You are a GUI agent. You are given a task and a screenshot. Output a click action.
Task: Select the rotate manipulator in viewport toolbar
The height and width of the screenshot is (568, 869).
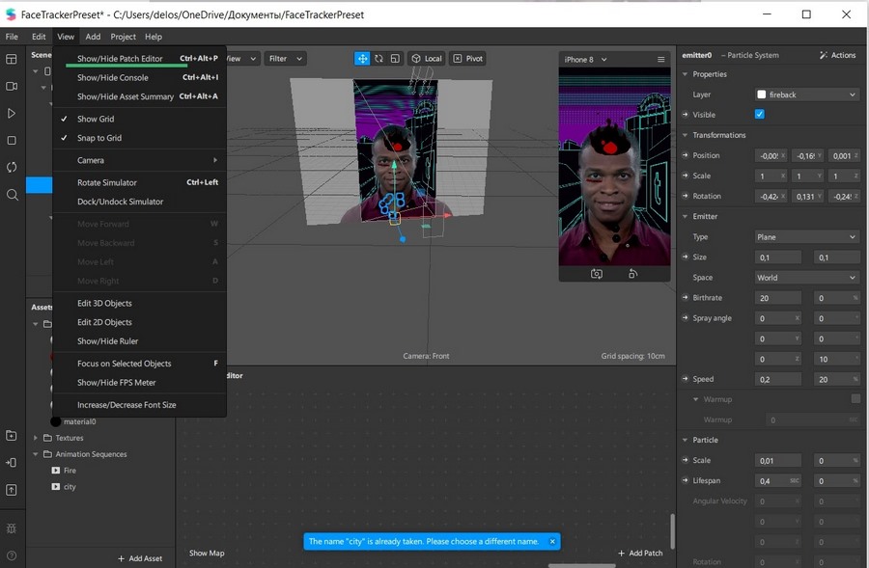coord(378,59)
